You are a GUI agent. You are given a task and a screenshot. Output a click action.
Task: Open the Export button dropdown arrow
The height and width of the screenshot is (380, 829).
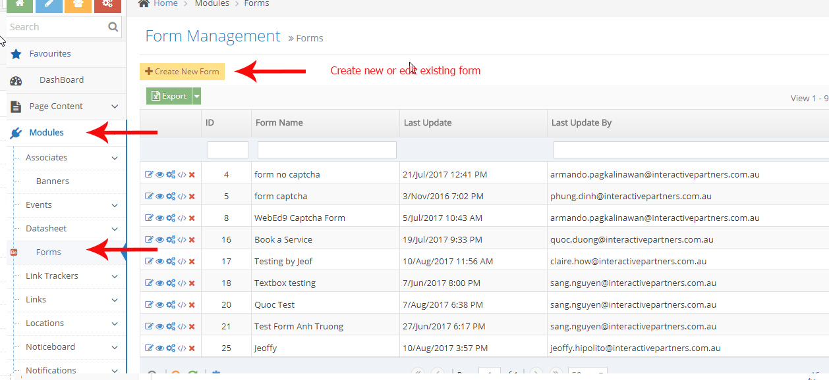(196, 95)
